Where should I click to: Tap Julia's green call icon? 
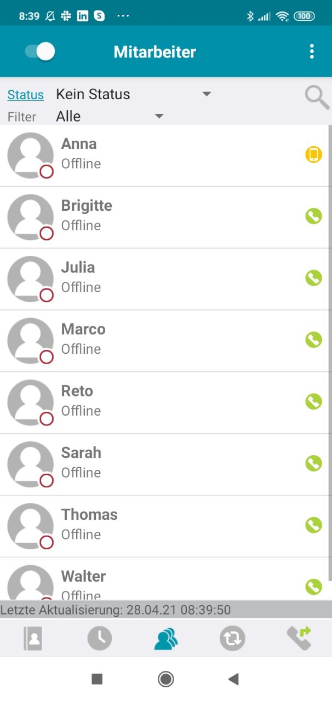click(313, 278)
